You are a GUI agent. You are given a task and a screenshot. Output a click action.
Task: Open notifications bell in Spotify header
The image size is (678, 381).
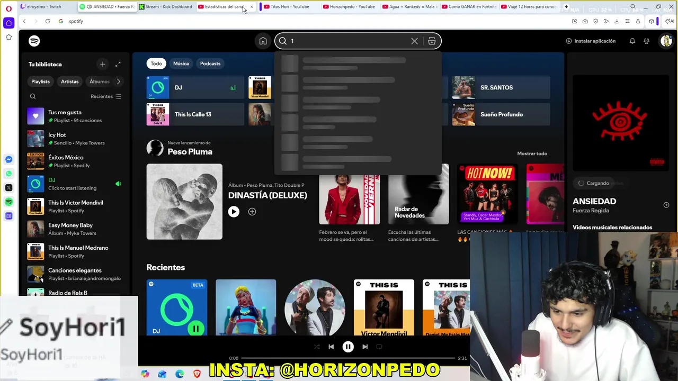point(632,41)
